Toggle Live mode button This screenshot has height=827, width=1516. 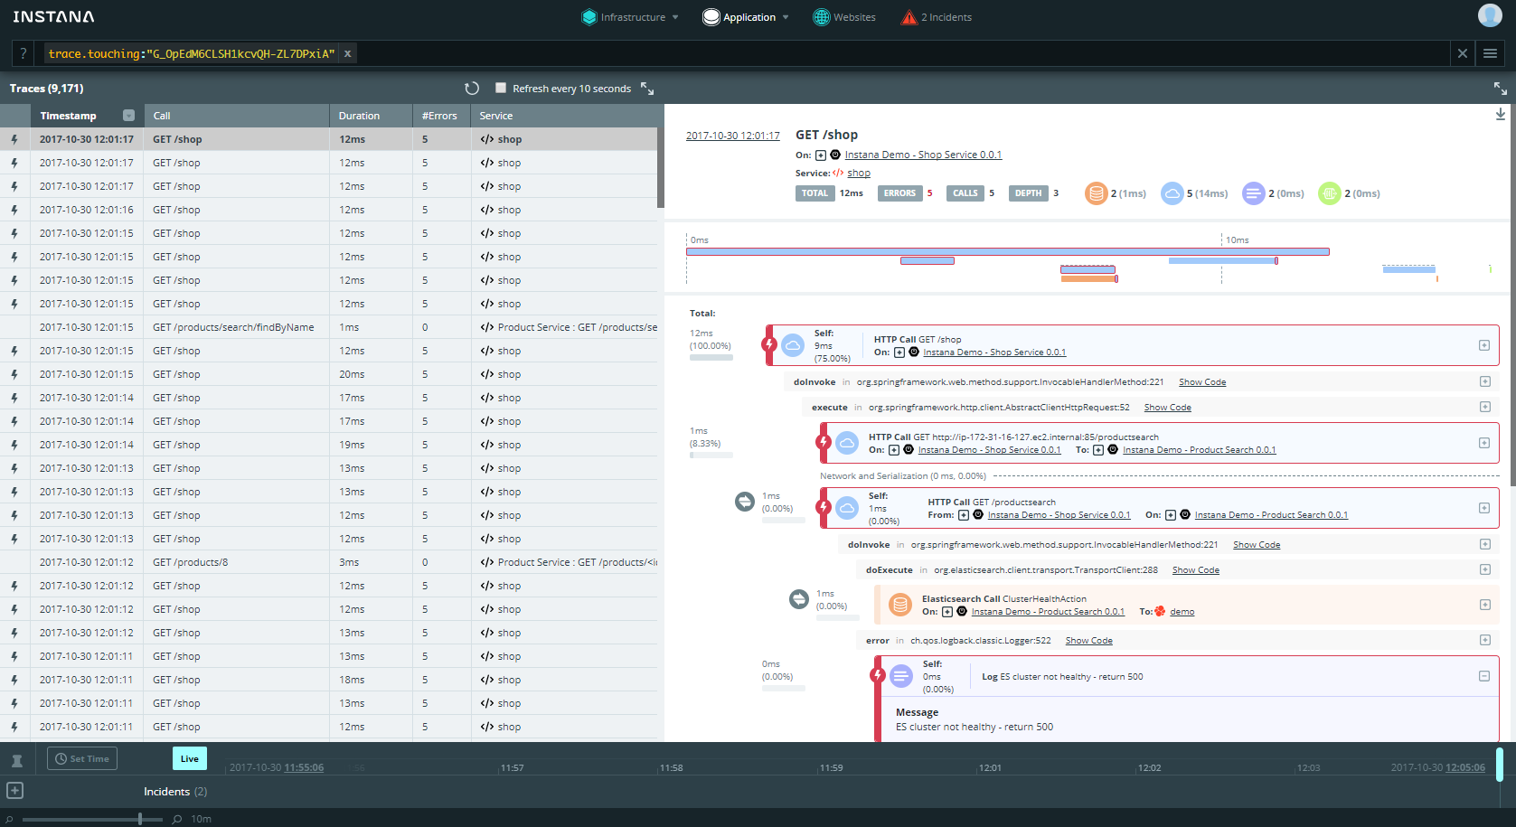tap(190, 758)
